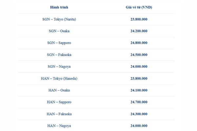This screenshot has width=197, height=131.
Task: Click the "Giá vé từ (VND)" column header
Action: 139,7
